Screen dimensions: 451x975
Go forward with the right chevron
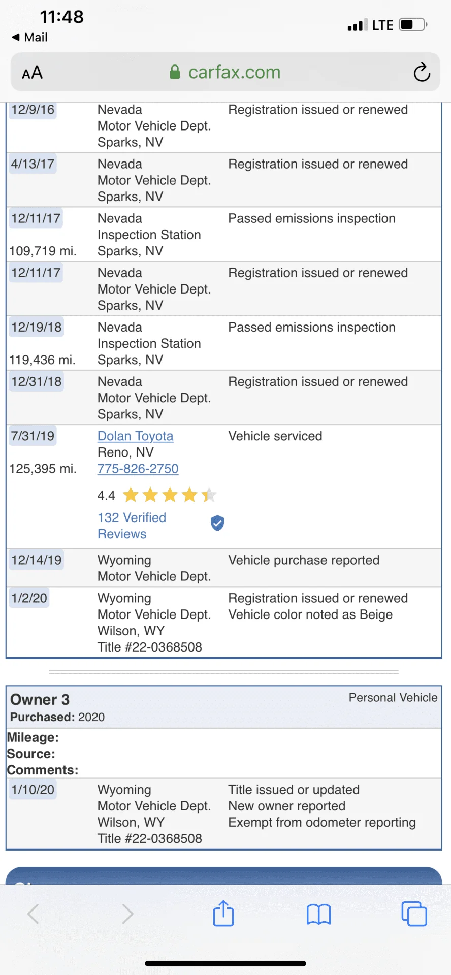pyautogui.click(x=128, y=914)
